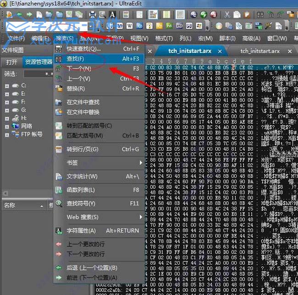Click the 筛选 filter input field
298x295 pixels.
pyautogui.click(x=38, y=74)
